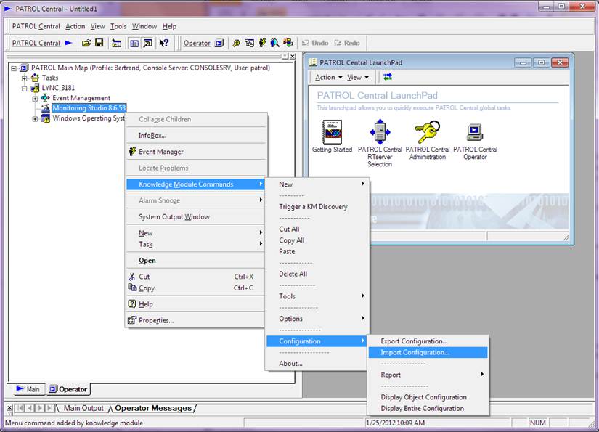Launch PATROL Central Operator icon

(475, 132)
